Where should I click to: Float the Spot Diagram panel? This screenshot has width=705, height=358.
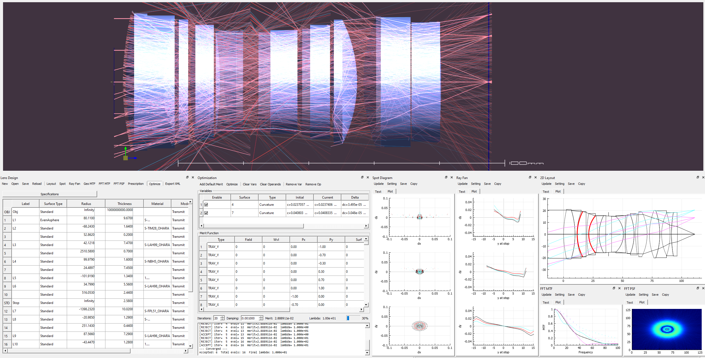tap(446, 177)
